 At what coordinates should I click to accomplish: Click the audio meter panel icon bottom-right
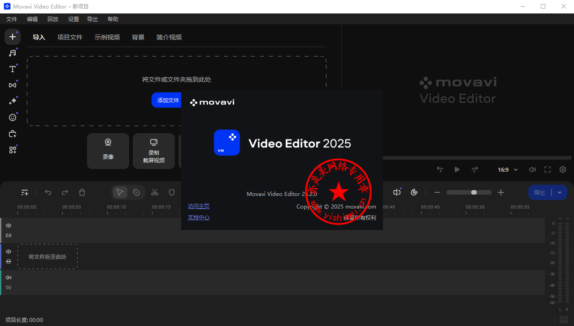pos(564,319)
